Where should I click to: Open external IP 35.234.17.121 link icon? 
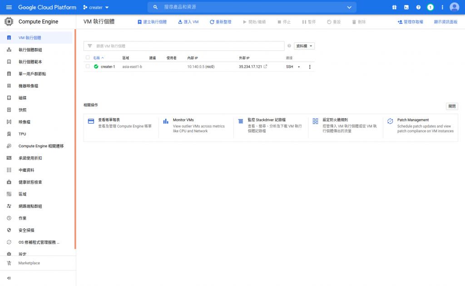[x=265, y=66]
